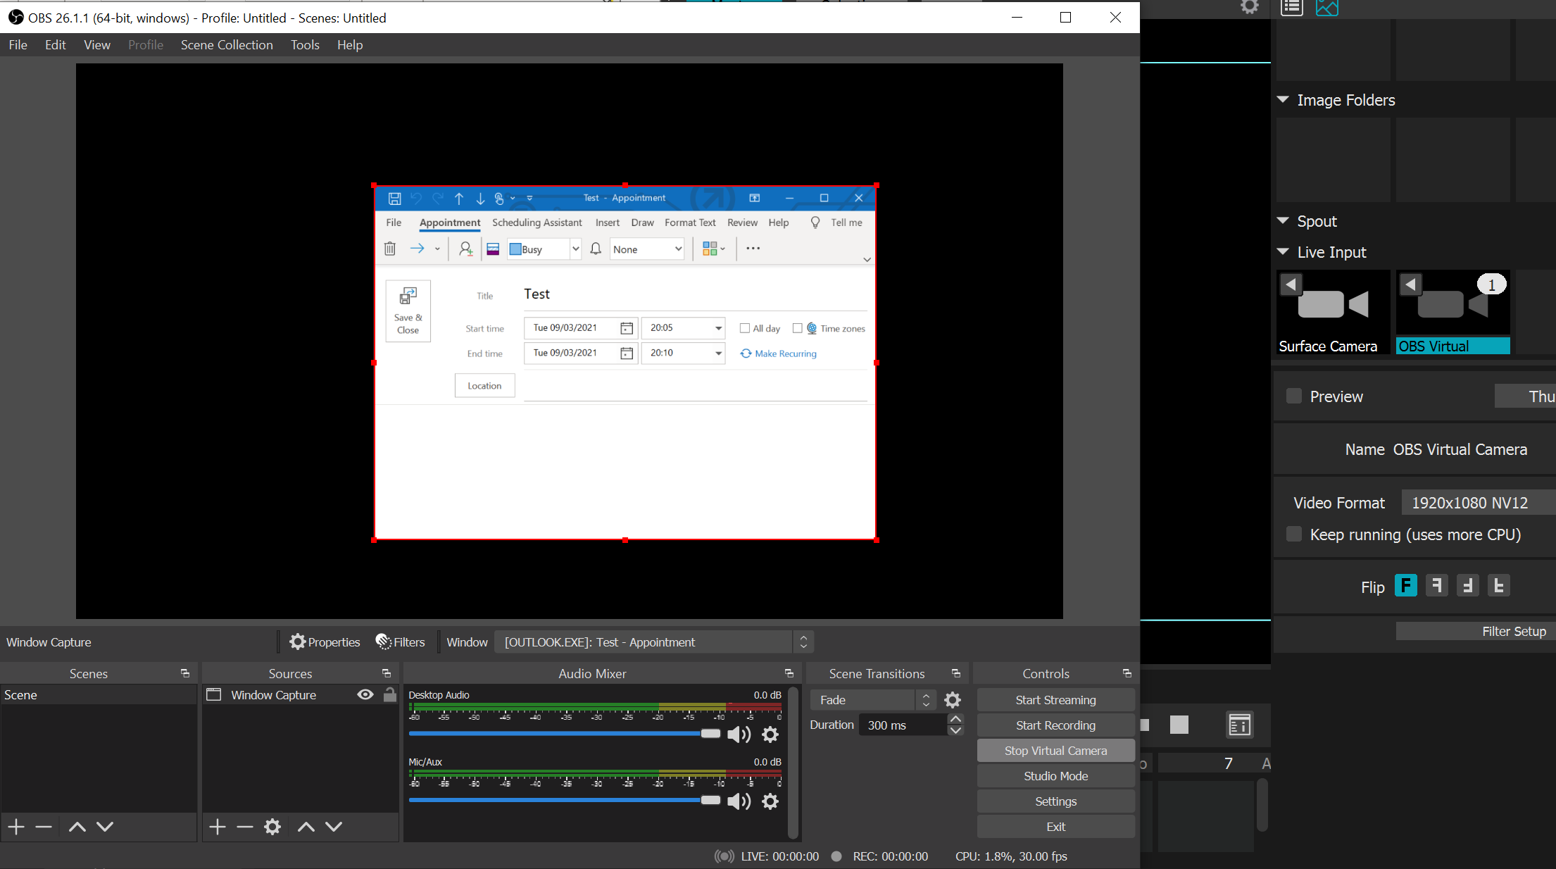Collapse the Spout section
Image resolution: width=1556 pixels, height=869 pixels.
[1283, 220]
